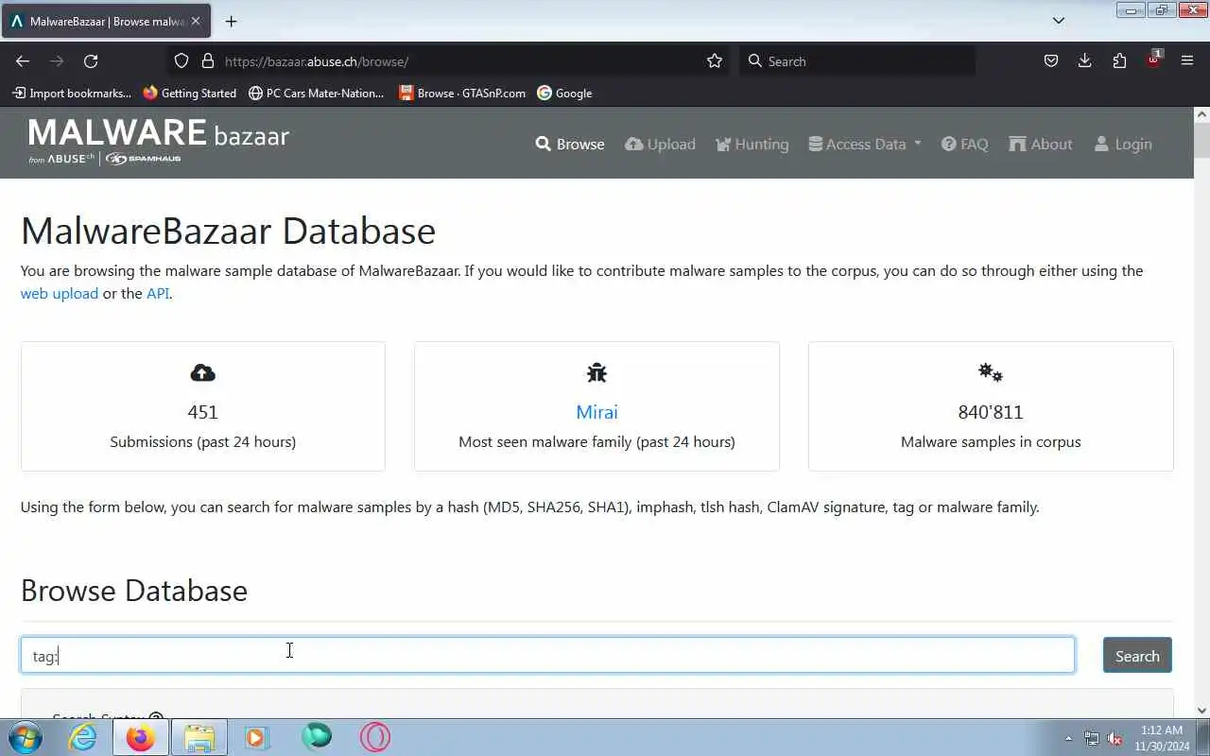1210x756 pixels.
Task: Click the bug icon above Mirai
Action: (x=596, y=373)
